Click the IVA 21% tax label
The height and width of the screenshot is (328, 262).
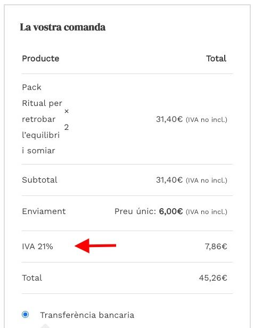click(x=37, y=247)
